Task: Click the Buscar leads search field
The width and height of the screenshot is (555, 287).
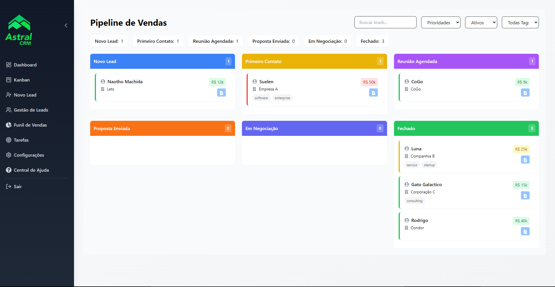Action: [385, 23]
